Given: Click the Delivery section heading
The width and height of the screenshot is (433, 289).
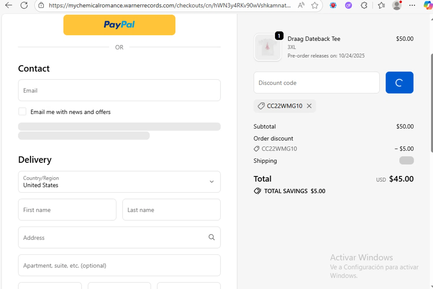Looking at the screenshot, I should (35, 160).
